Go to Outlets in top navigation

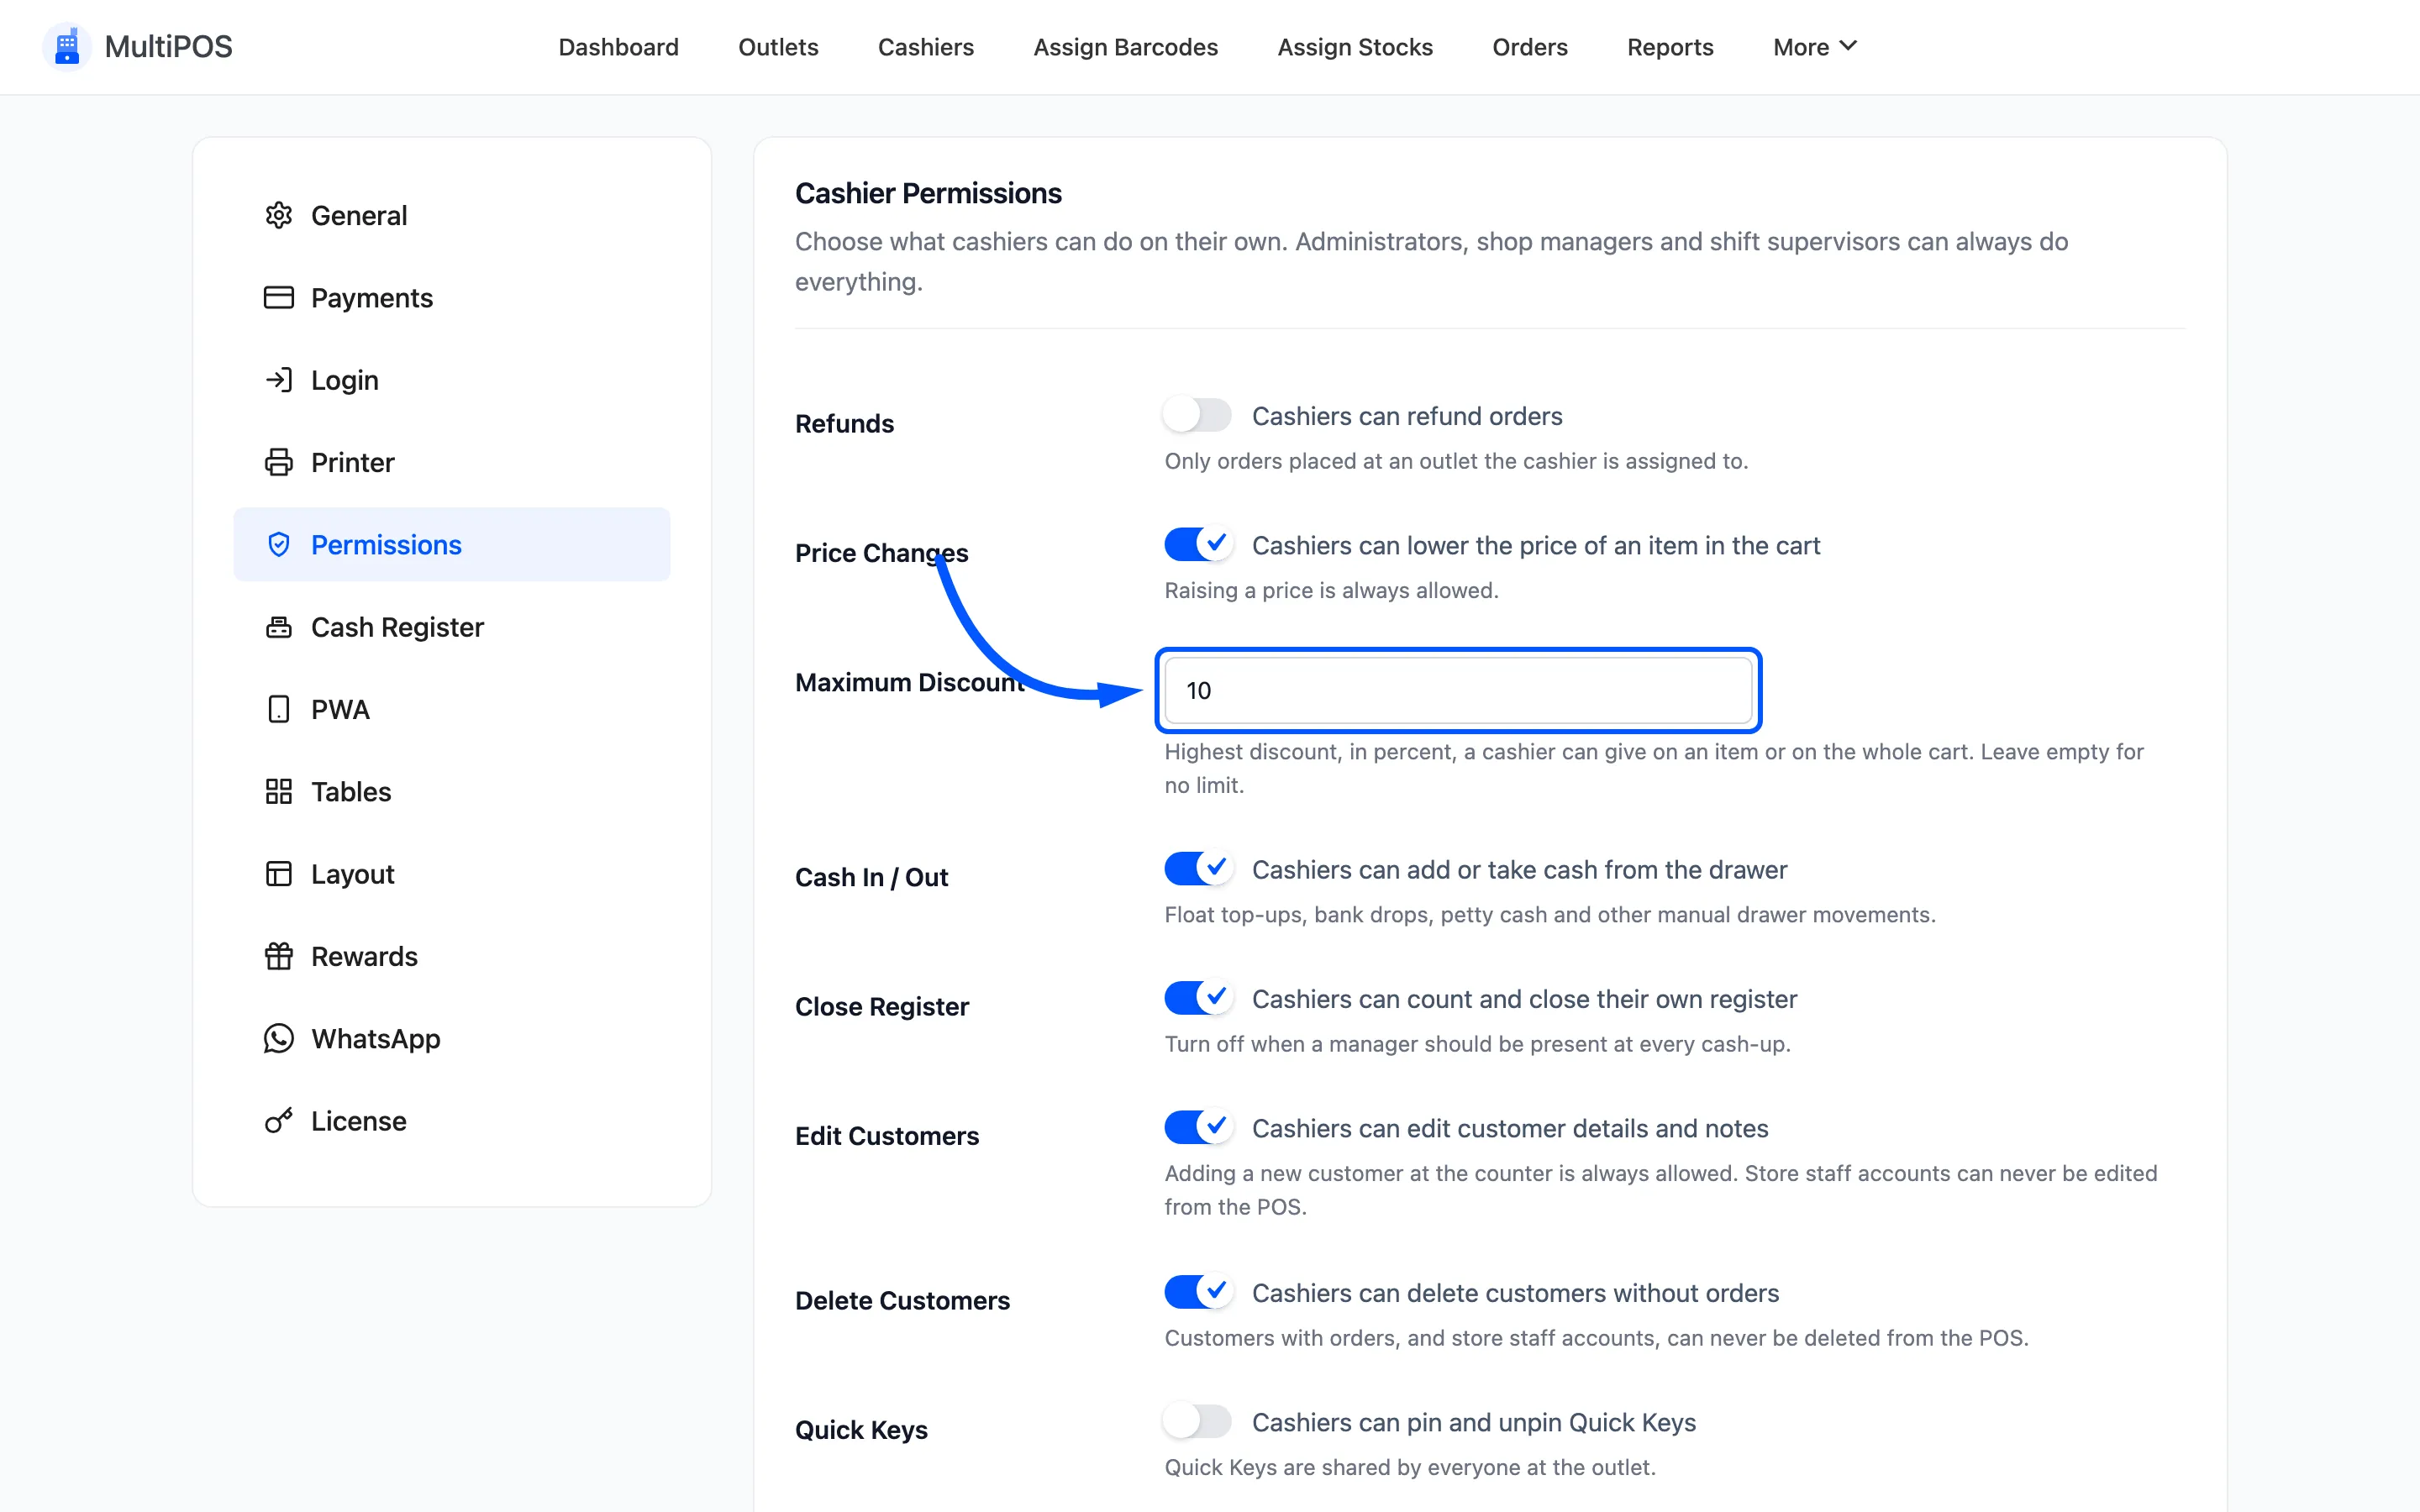(x=778, y=47)
